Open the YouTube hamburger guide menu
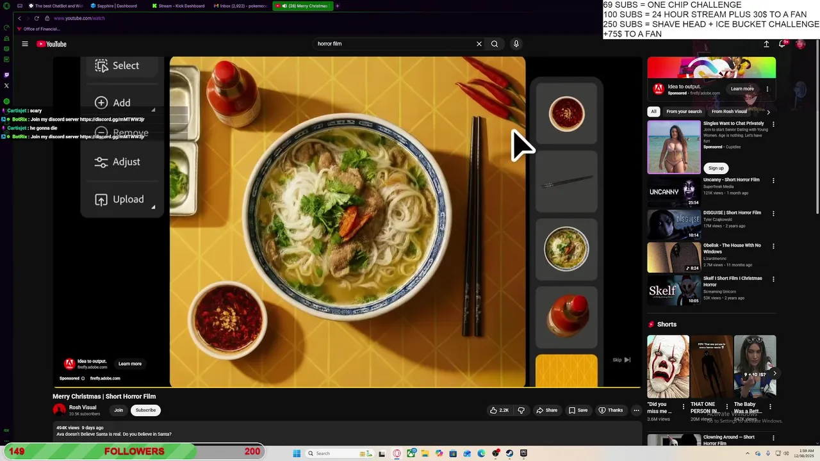Screen dimensions: 820x461 (25, 44)
